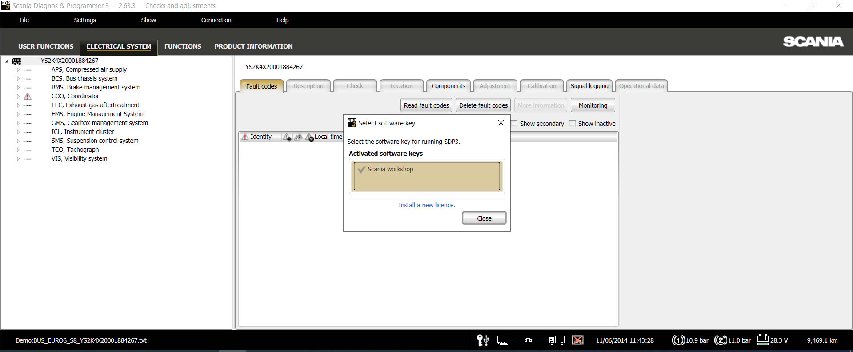Image resolution: width=853 pixels, height=352 pixels.
Task: Select the Scania workshop software key
Action: click(x=427, y=176)
